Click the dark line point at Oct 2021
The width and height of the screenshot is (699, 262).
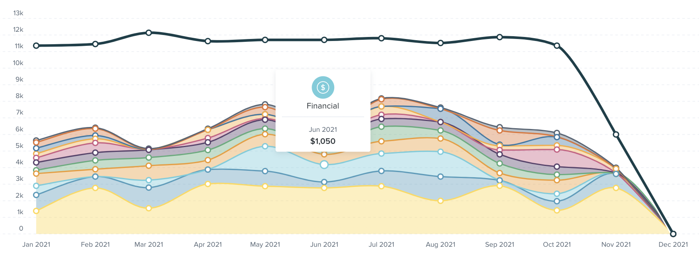557,46
